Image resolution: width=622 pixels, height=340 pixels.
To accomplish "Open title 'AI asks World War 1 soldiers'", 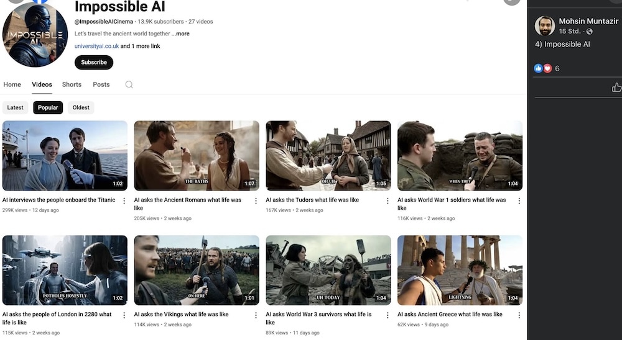I will pyautogui.click(x=452, y=204).
